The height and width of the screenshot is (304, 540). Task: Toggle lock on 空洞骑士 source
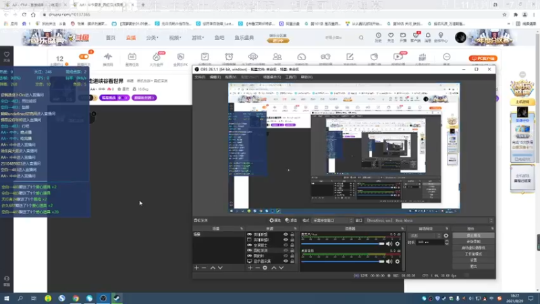[x=292, y=245]
